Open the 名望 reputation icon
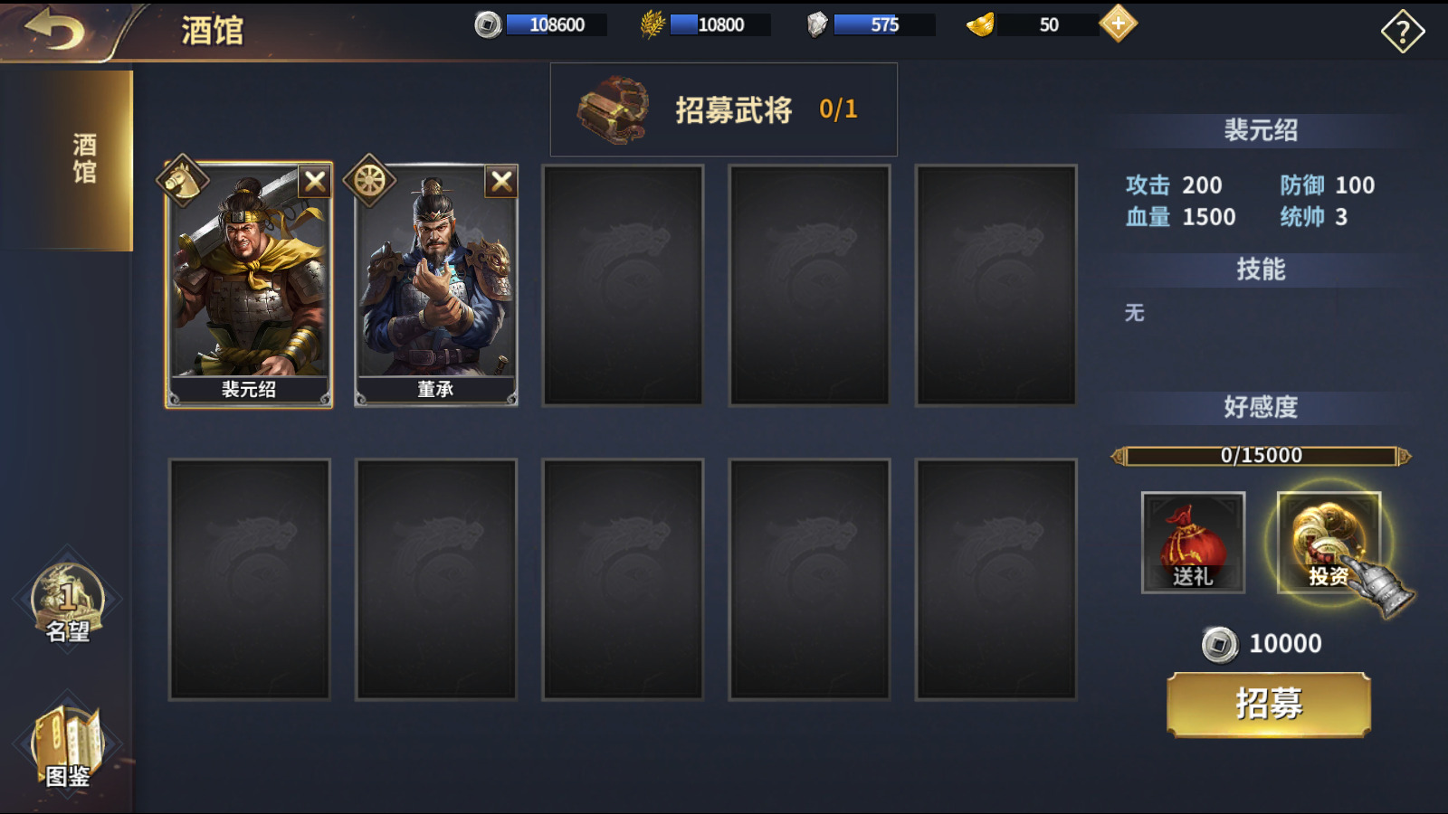Viewport: 1448px width, 814px height. 68,602
